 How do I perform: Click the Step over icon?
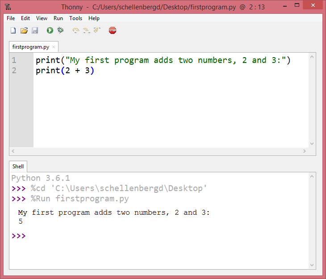(76, 30)
